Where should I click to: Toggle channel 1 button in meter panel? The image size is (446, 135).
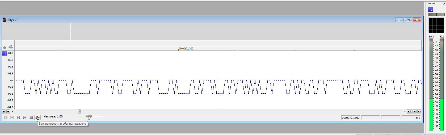[x=431, y=9]
